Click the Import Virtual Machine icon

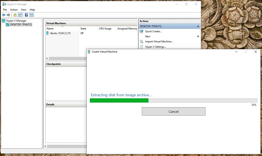point(141,42)
